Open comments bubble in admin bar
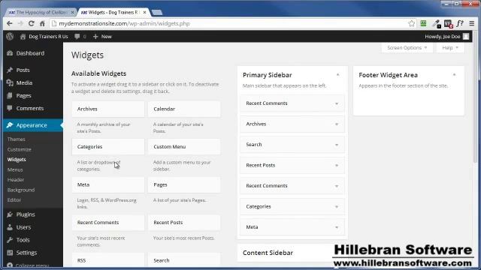This screenshot has height=270, width=481. click(80, 37)
